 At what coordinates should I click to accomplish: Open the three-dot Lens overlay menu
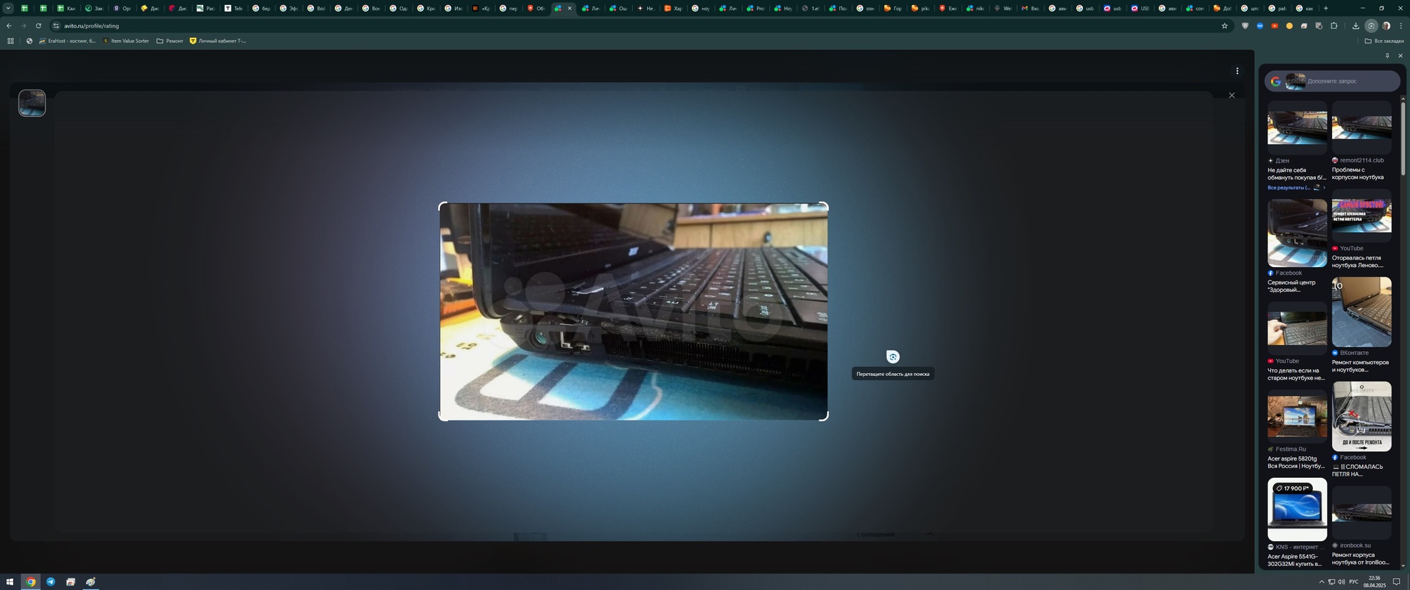point(1237,71)
